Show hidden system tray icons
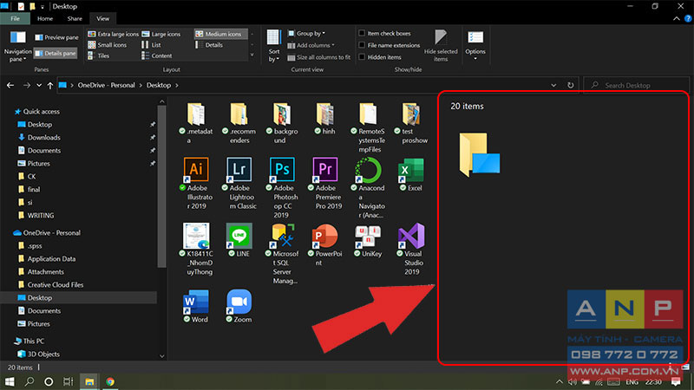694x390 pixels. (560, 382)
